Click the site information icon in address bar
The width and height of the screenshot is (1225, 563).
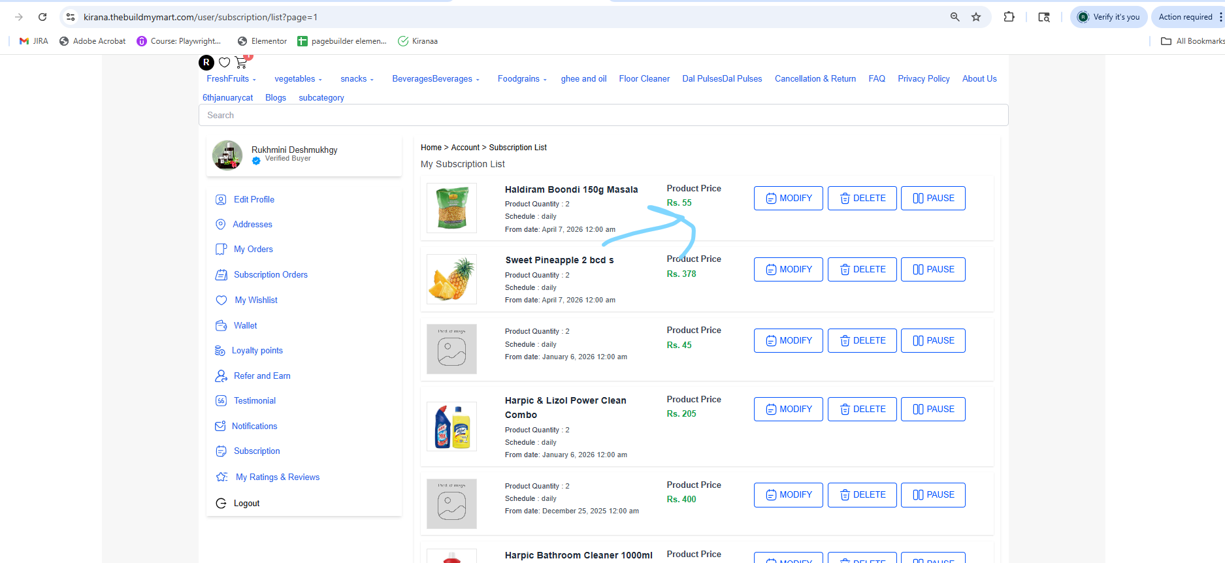tap(71, 17)
